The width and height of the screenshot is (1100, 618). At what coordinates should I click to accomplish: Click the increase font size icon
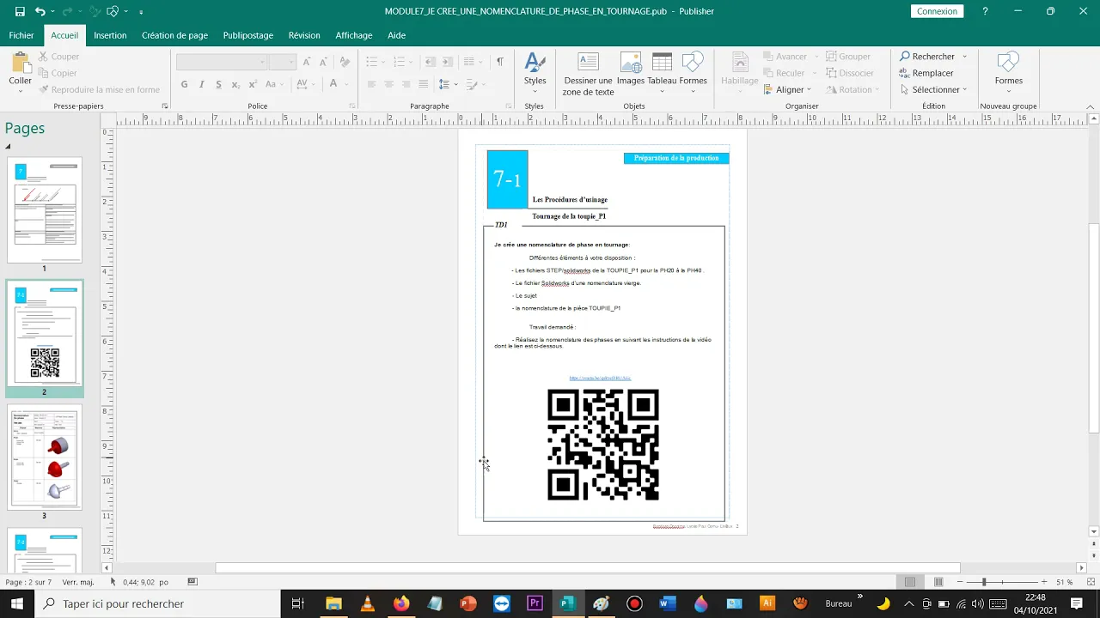tap(307, 62)
